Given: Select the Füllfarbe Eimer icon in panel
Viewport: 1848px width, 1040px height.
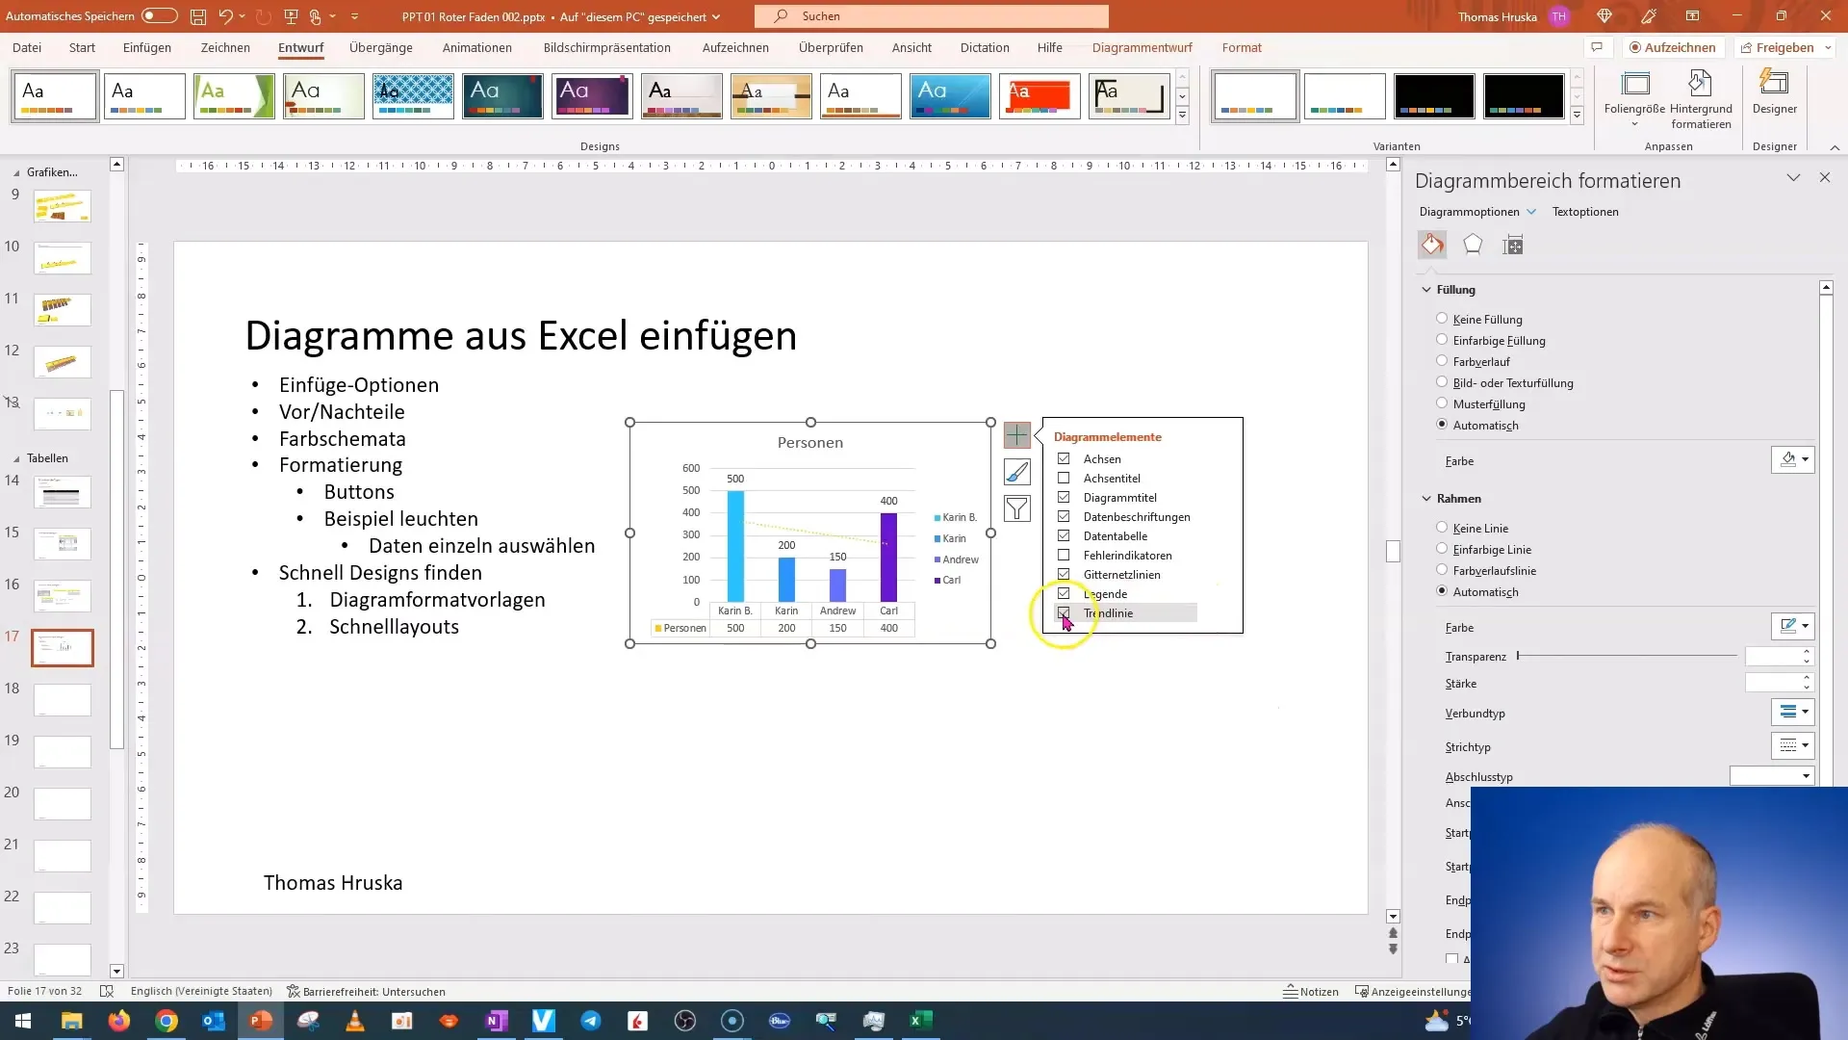Looking at the screenshot, I should coord(1431,244).
